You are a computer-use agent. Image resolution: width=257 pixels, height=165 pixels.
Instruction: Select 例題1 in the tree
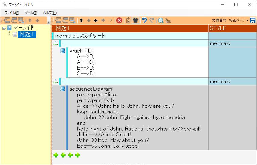[27, 34]
